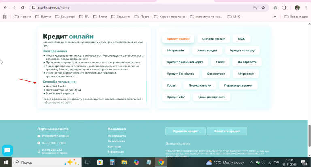Open the Новини bookmark folder

pos(23,17)
